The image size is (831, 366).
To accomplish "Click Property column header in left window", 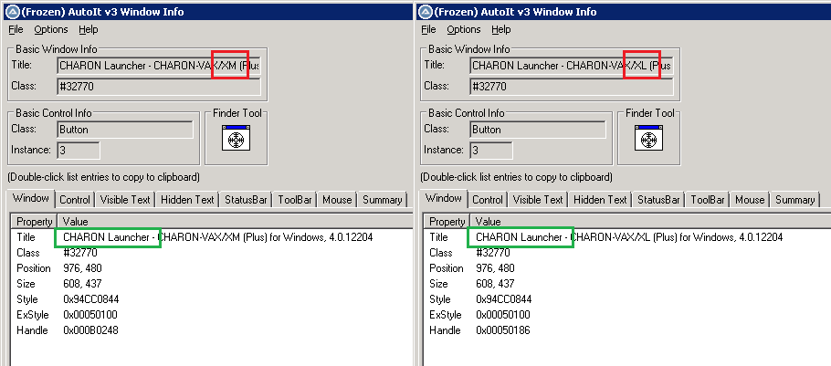I will pos(35,222).
